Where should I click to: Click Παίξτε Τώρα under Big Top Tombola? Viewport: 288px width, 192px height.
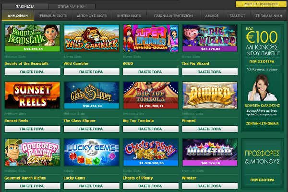(150, 129)
